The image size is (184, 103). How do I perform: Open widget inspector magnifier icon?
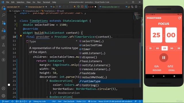(86, 7)
